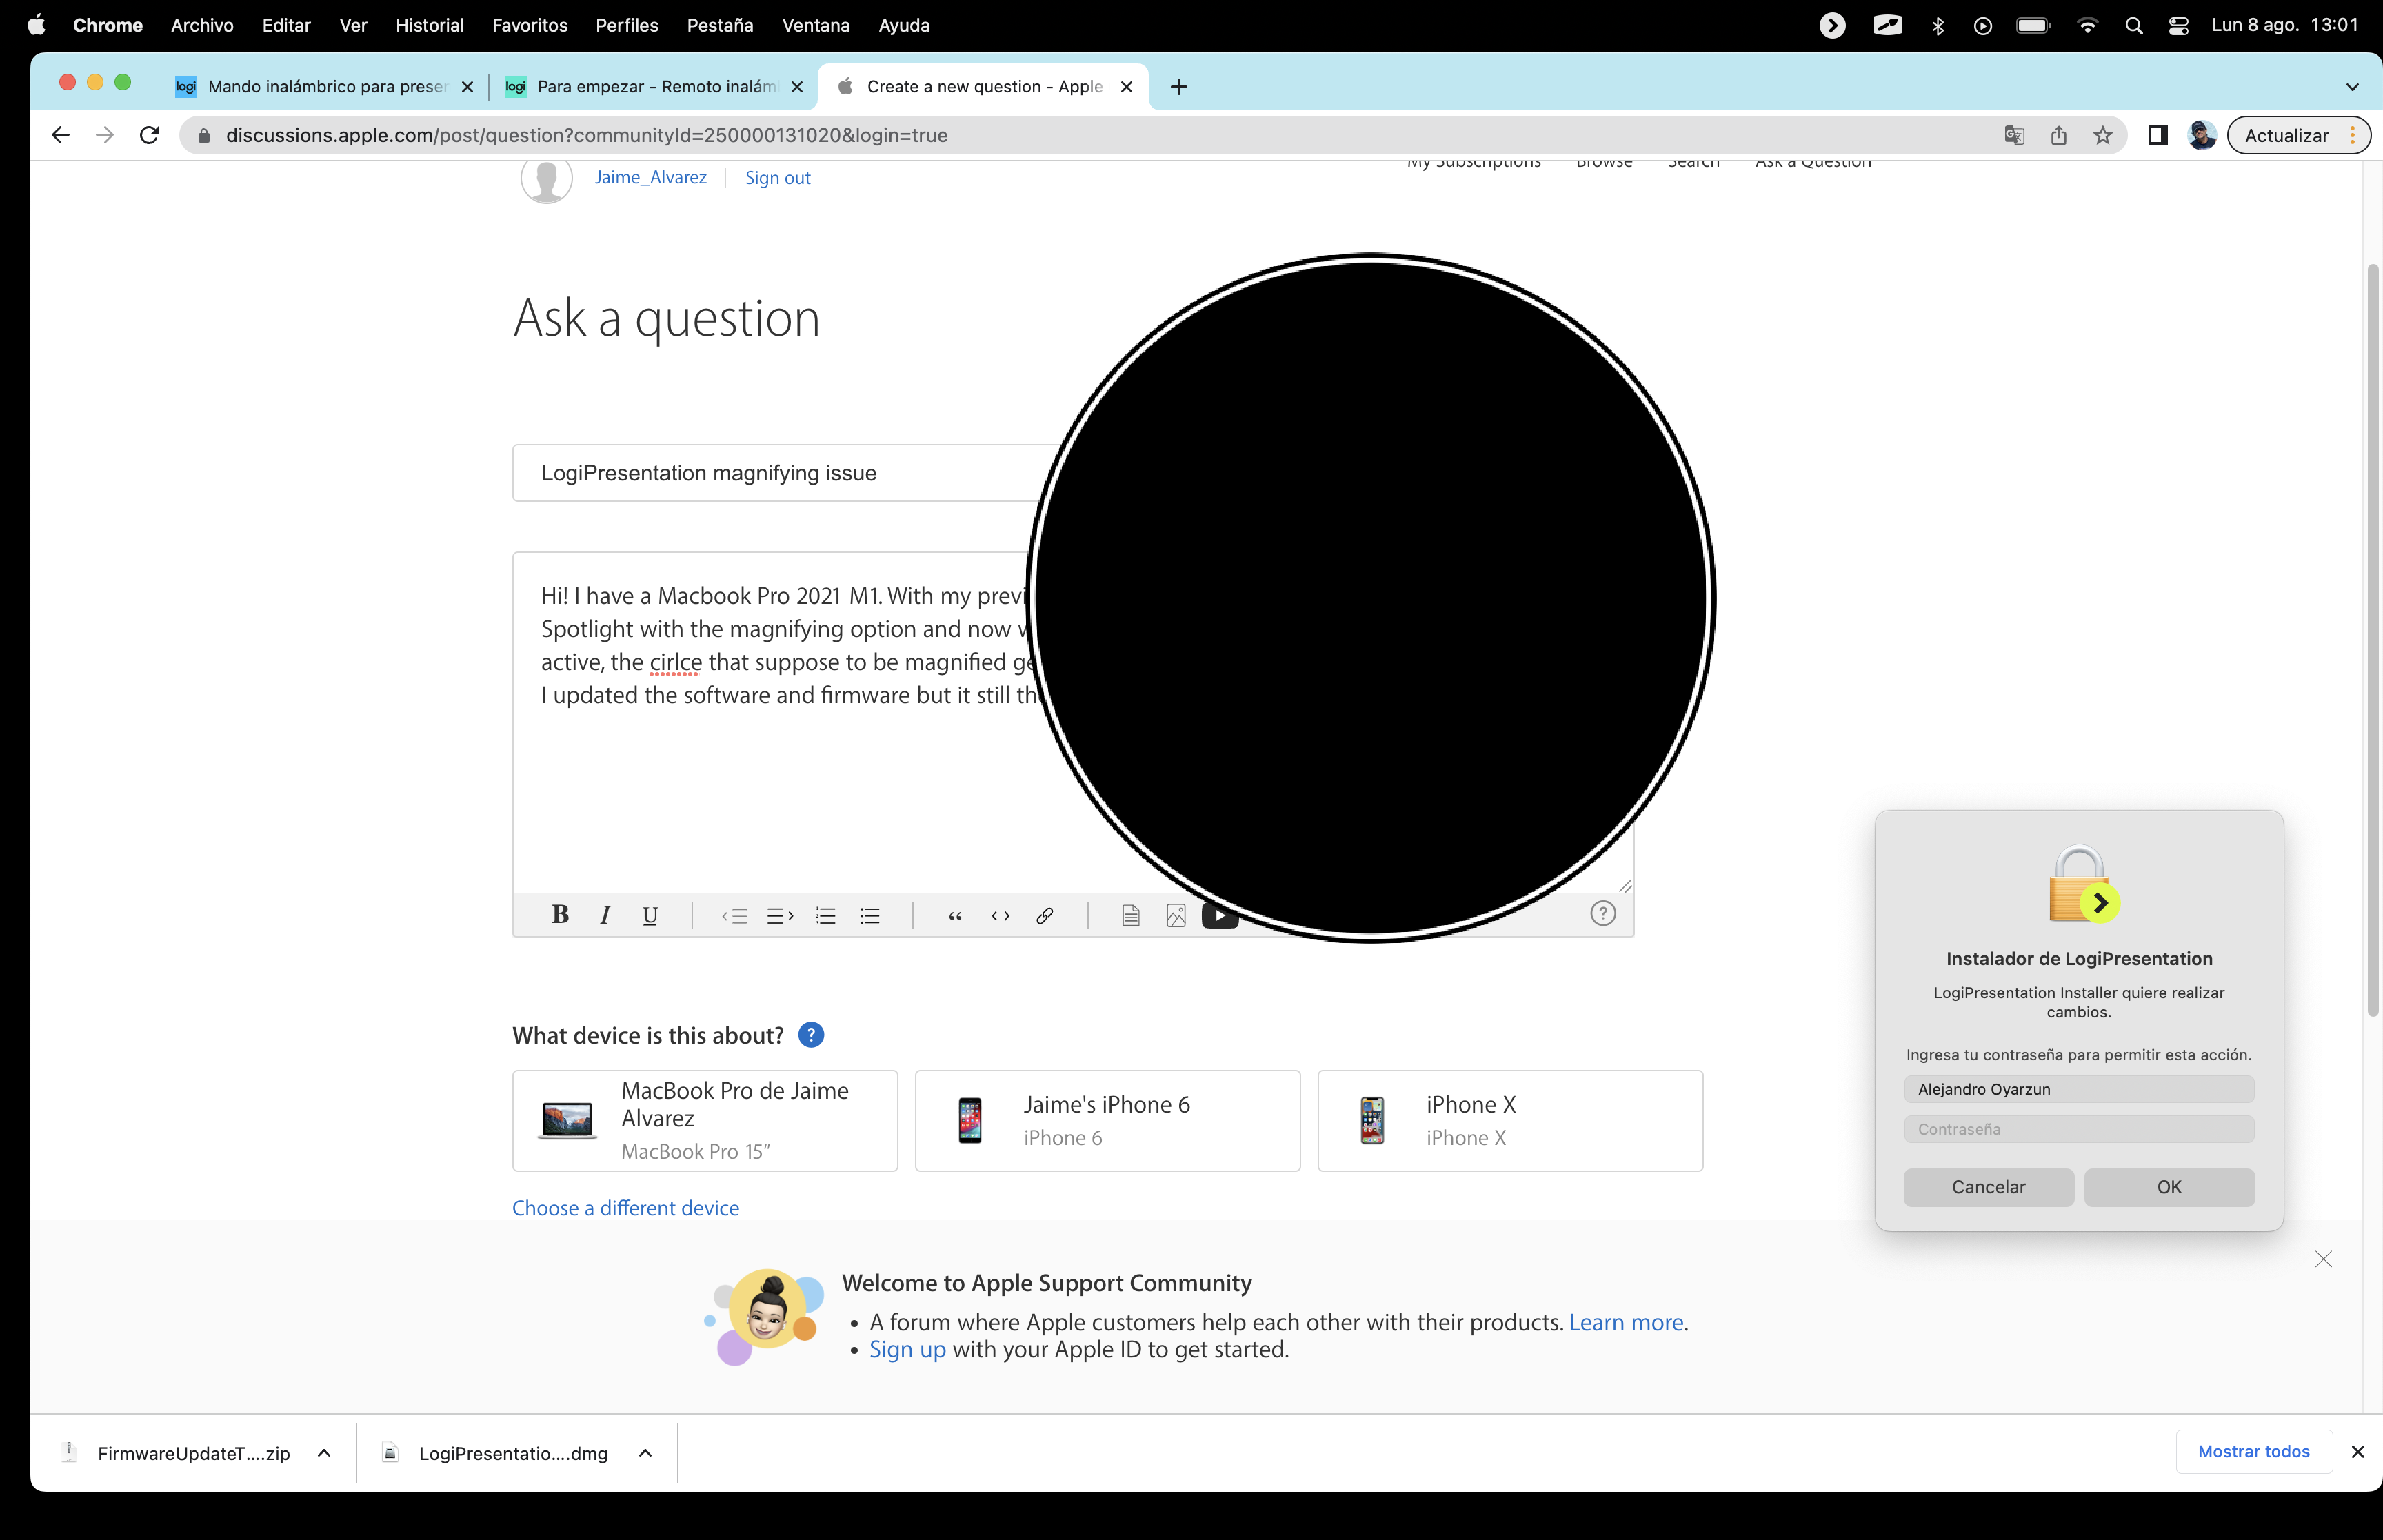Click the Contraseña password field
This screenshot has width=2383, height=1540.
point(2078,1129)
